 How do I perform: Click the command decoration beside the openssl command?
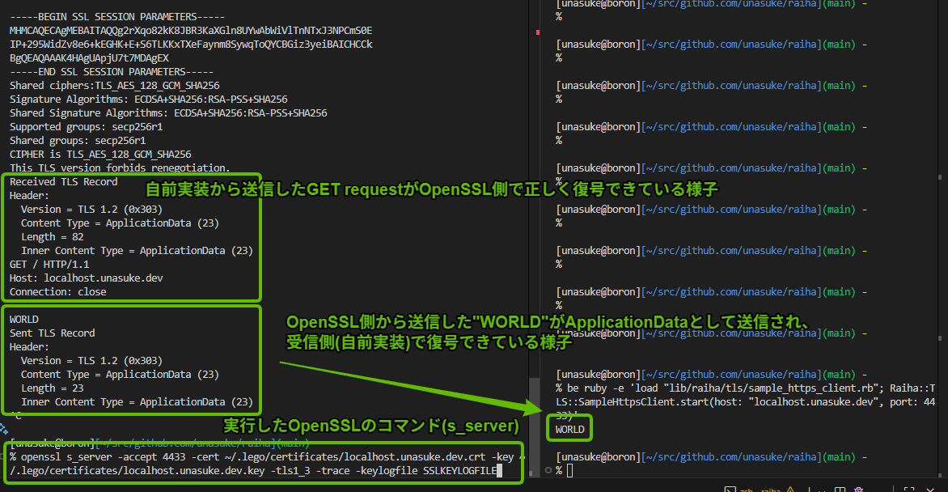tap(3, 456)
